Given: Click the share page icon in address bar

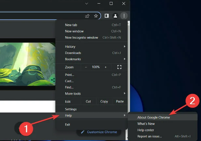Looking at the screenshot, I should (x=87, y=16).
